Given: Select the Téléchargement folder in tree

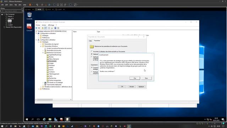Looking at the screenshot, I should click(54, 74).
